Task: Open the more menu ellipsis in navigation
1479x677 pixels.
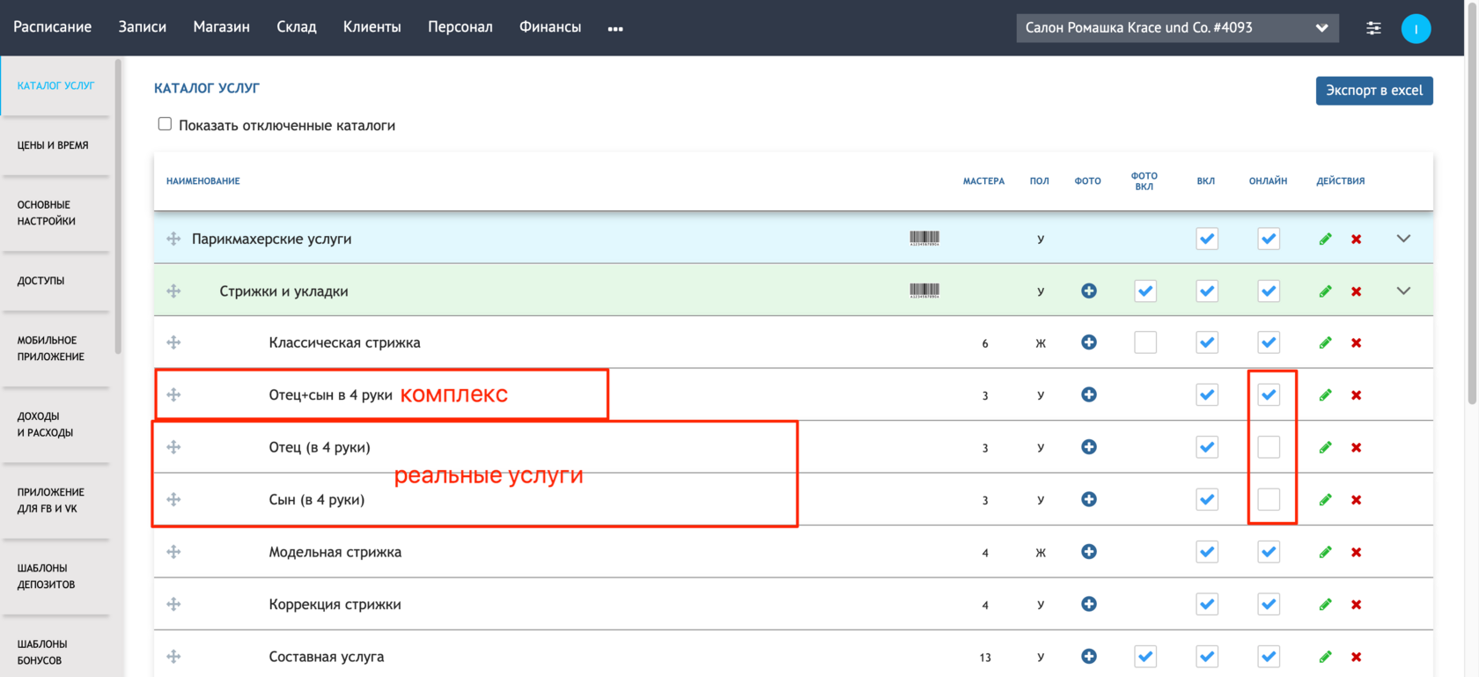Action: pos(615,29)
